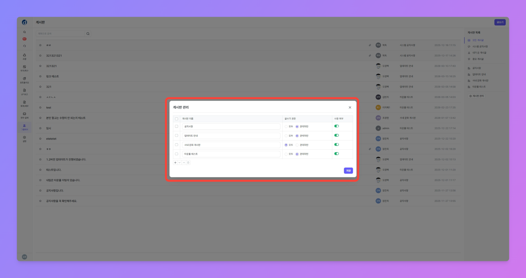
Task: Check the select-all boards header checkbox
Action: pos(176,119)
